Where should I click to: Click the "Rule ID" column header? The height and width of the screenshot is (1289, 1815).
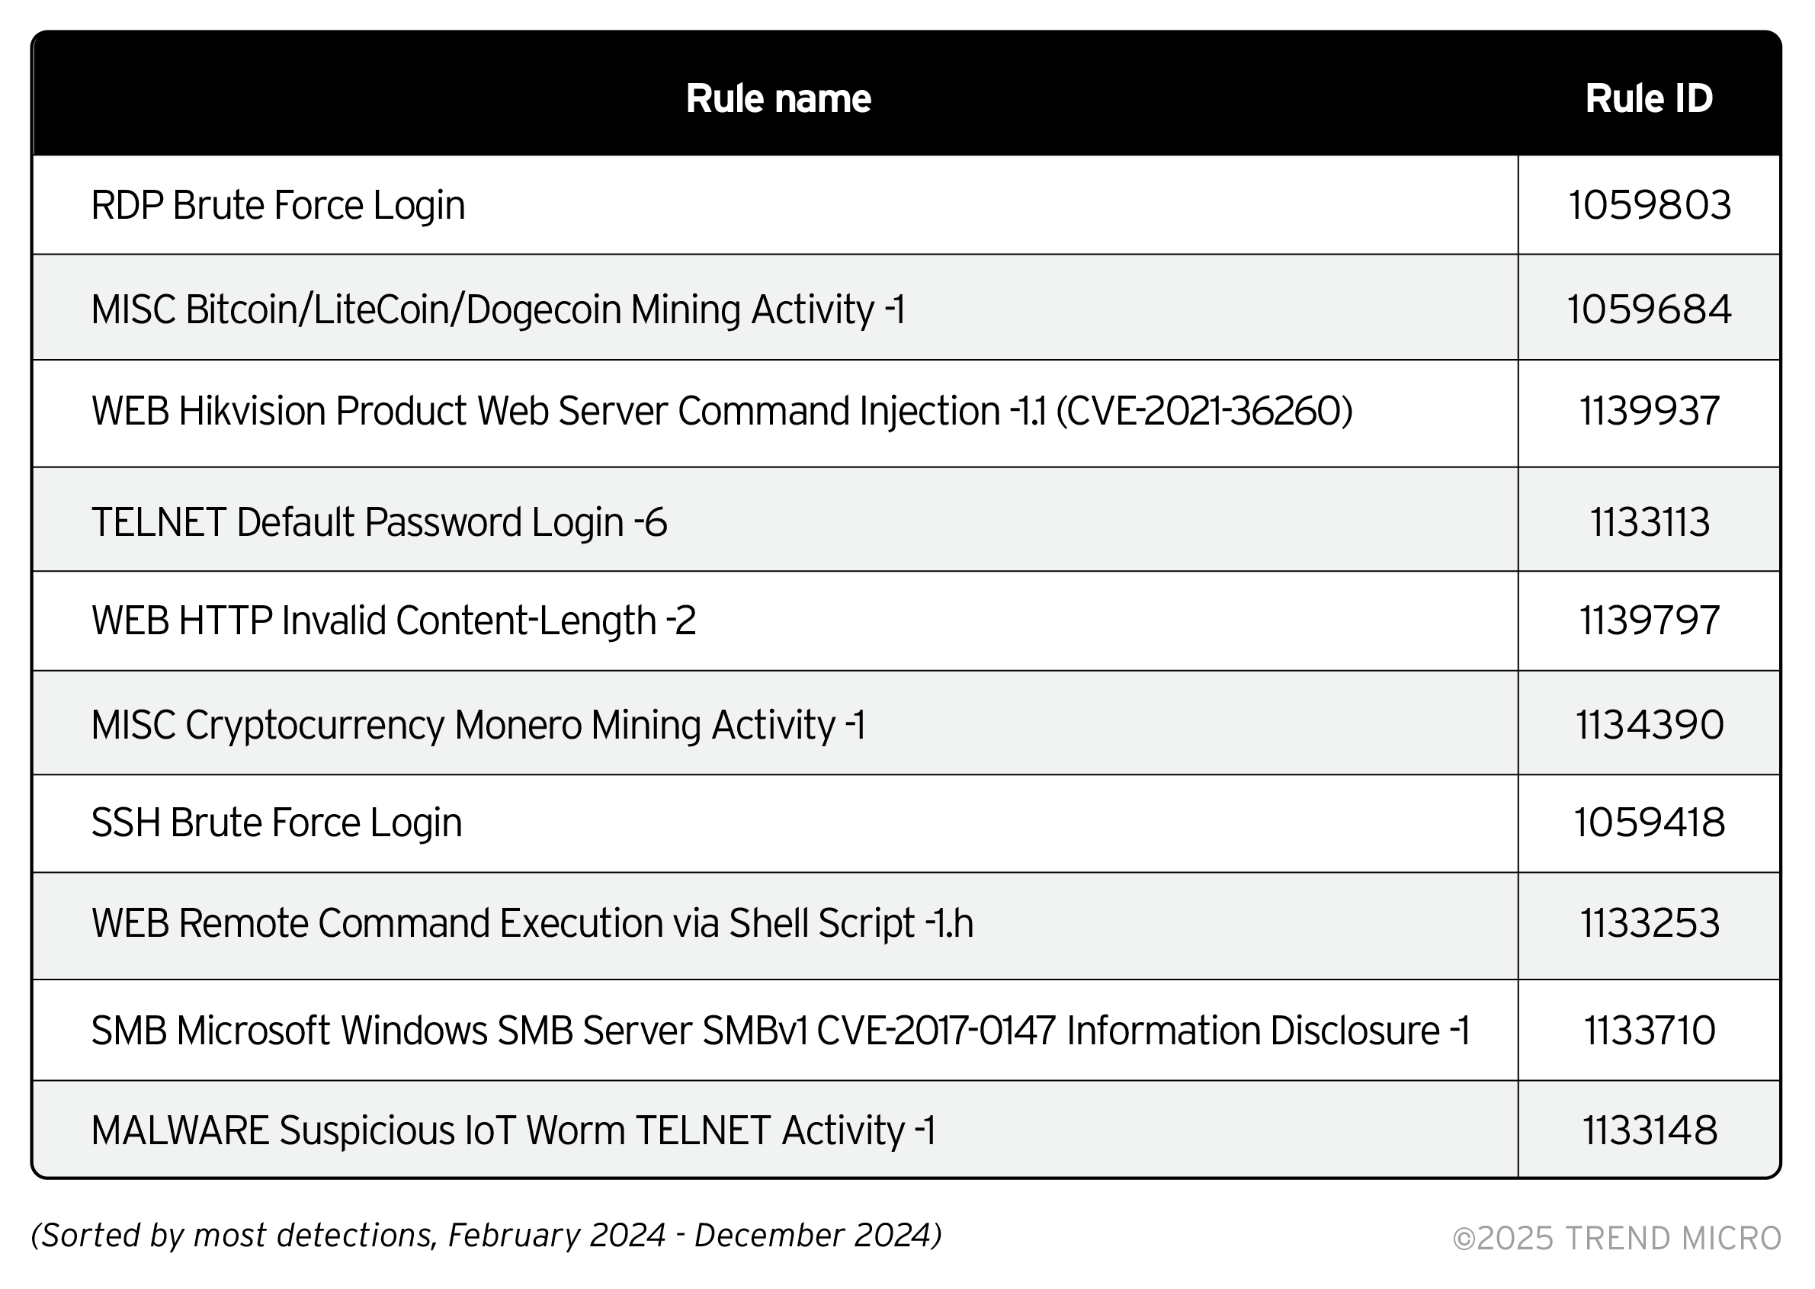pyautogui.click(x=1648, y=98)
